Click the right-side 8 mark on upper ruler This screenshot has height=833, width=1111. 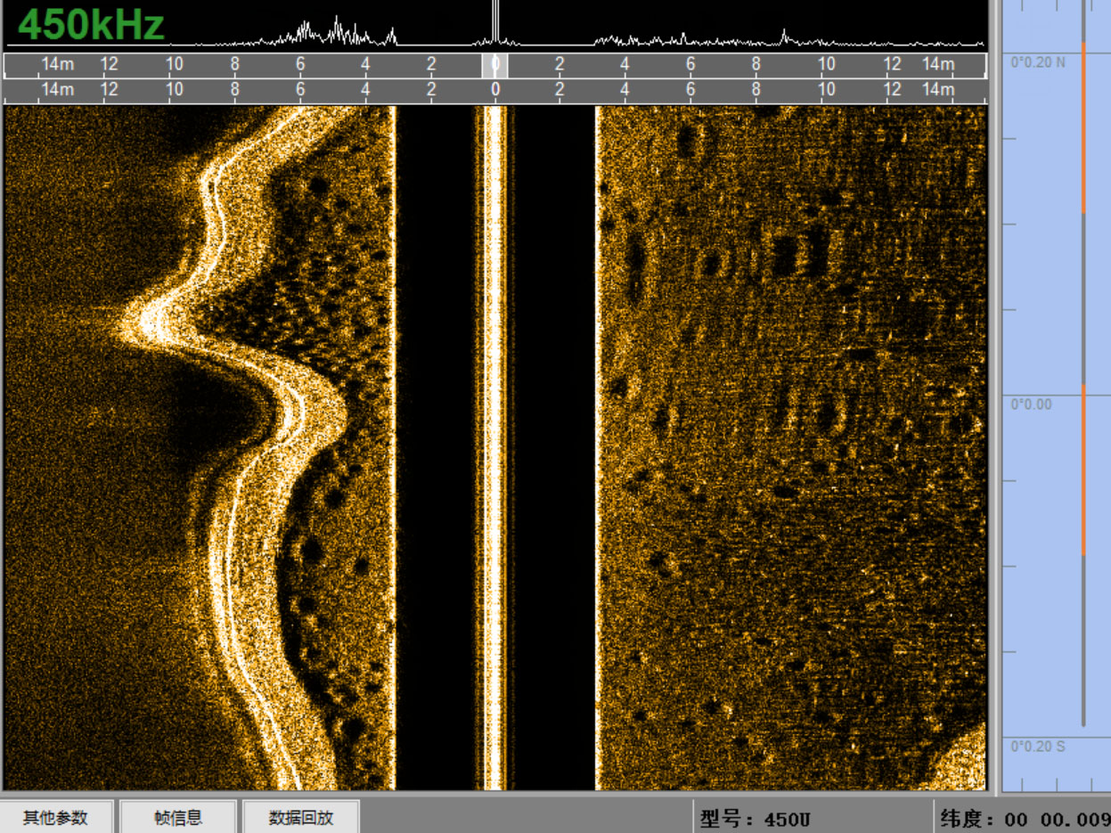tap(756, 64)
